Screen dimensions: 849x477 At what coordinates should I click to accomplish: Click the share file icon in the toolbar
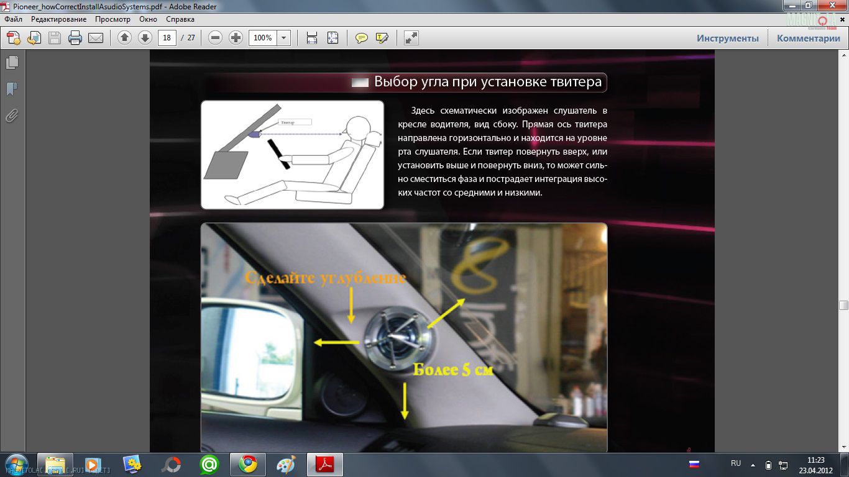tap(34, 38)
